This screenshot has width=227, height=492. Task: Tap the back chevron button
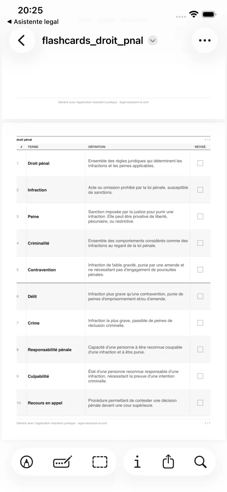point(22,40)
